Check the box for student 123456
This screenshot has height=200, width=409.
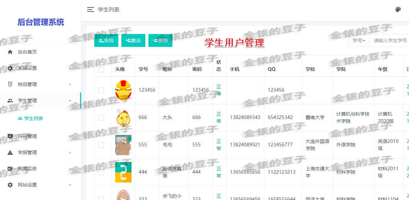click(x=101, y=90)
